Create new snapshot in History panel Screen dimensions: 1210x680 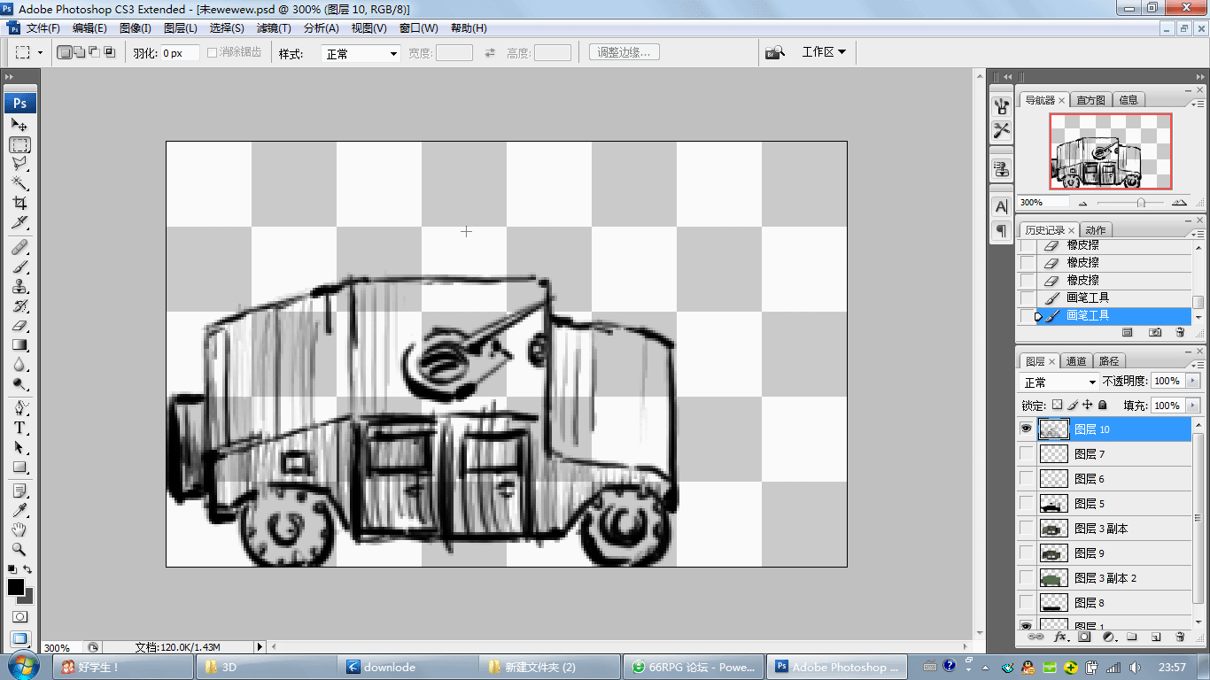tap(1155, 332)
